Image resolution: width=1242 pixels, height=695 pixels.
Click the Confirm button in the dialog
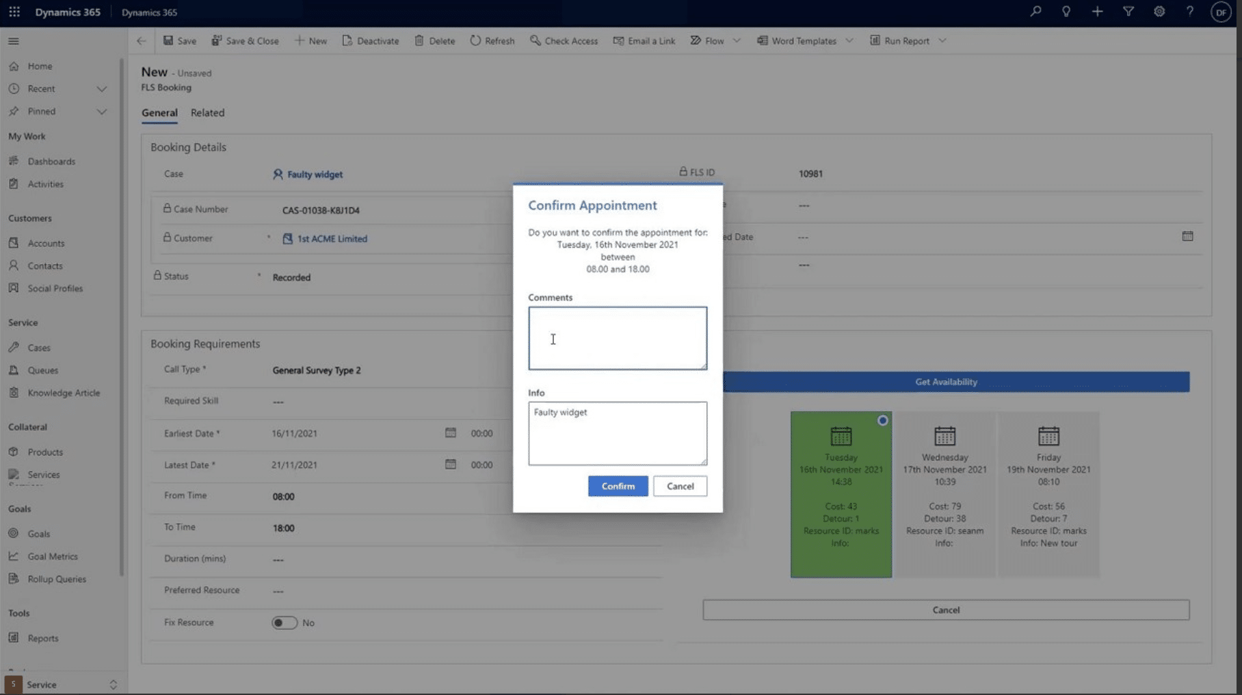[617, 486]
